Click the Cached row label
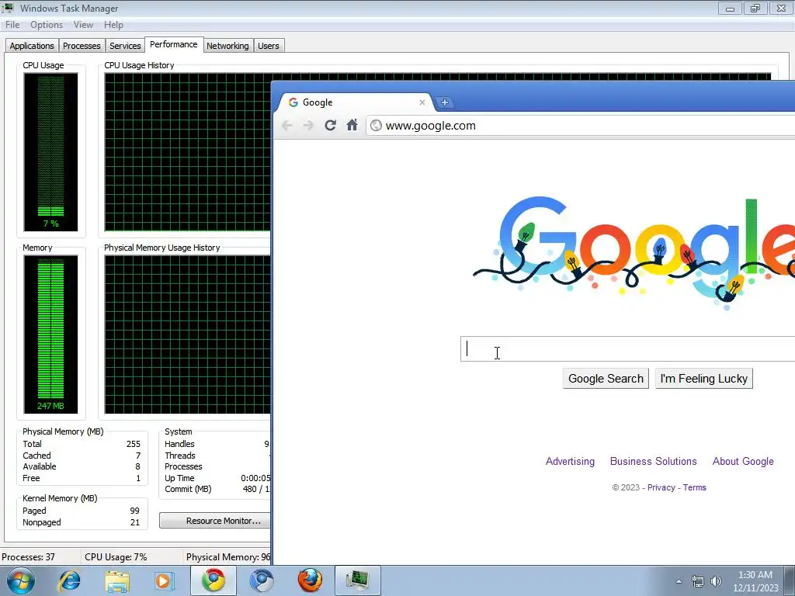Image resolution: width=795 pixels, height=596 pixels. [x=36, y=456]
